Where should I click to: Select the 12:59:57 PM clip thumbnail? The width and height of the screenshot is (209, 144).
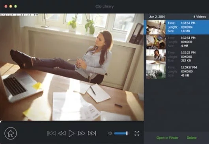(156, 71)
